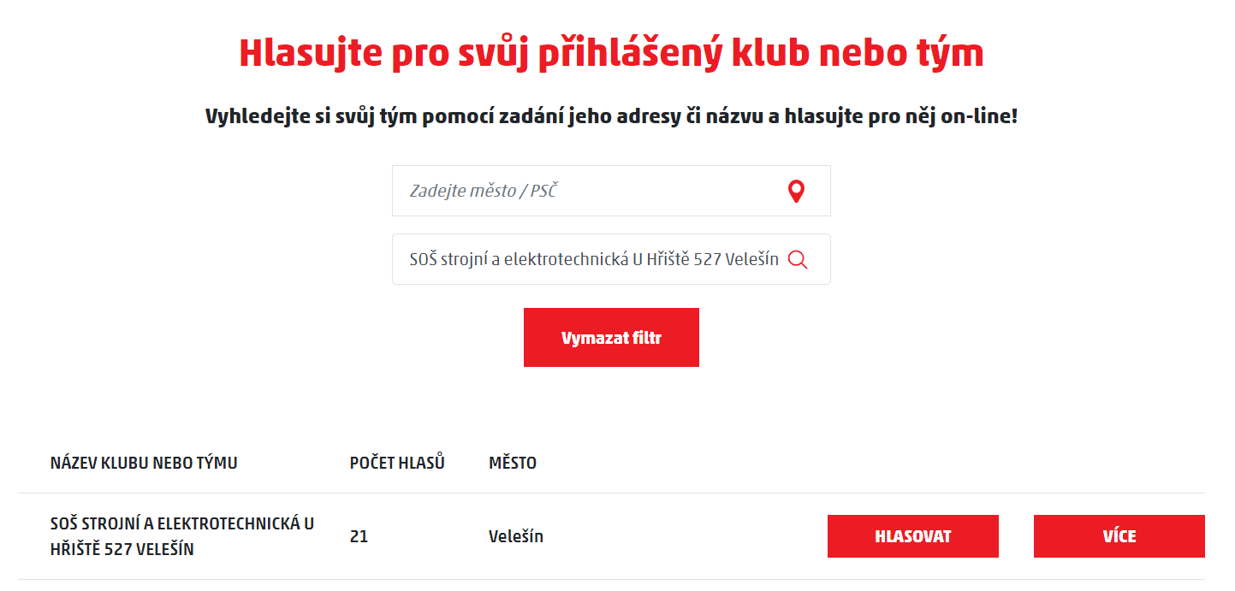Viewport: 1235px width, 591px height.
Task: Click the column header 'NÁZEV KLUBU NEBO TÝMU'
Action: [x=142, y=463]
